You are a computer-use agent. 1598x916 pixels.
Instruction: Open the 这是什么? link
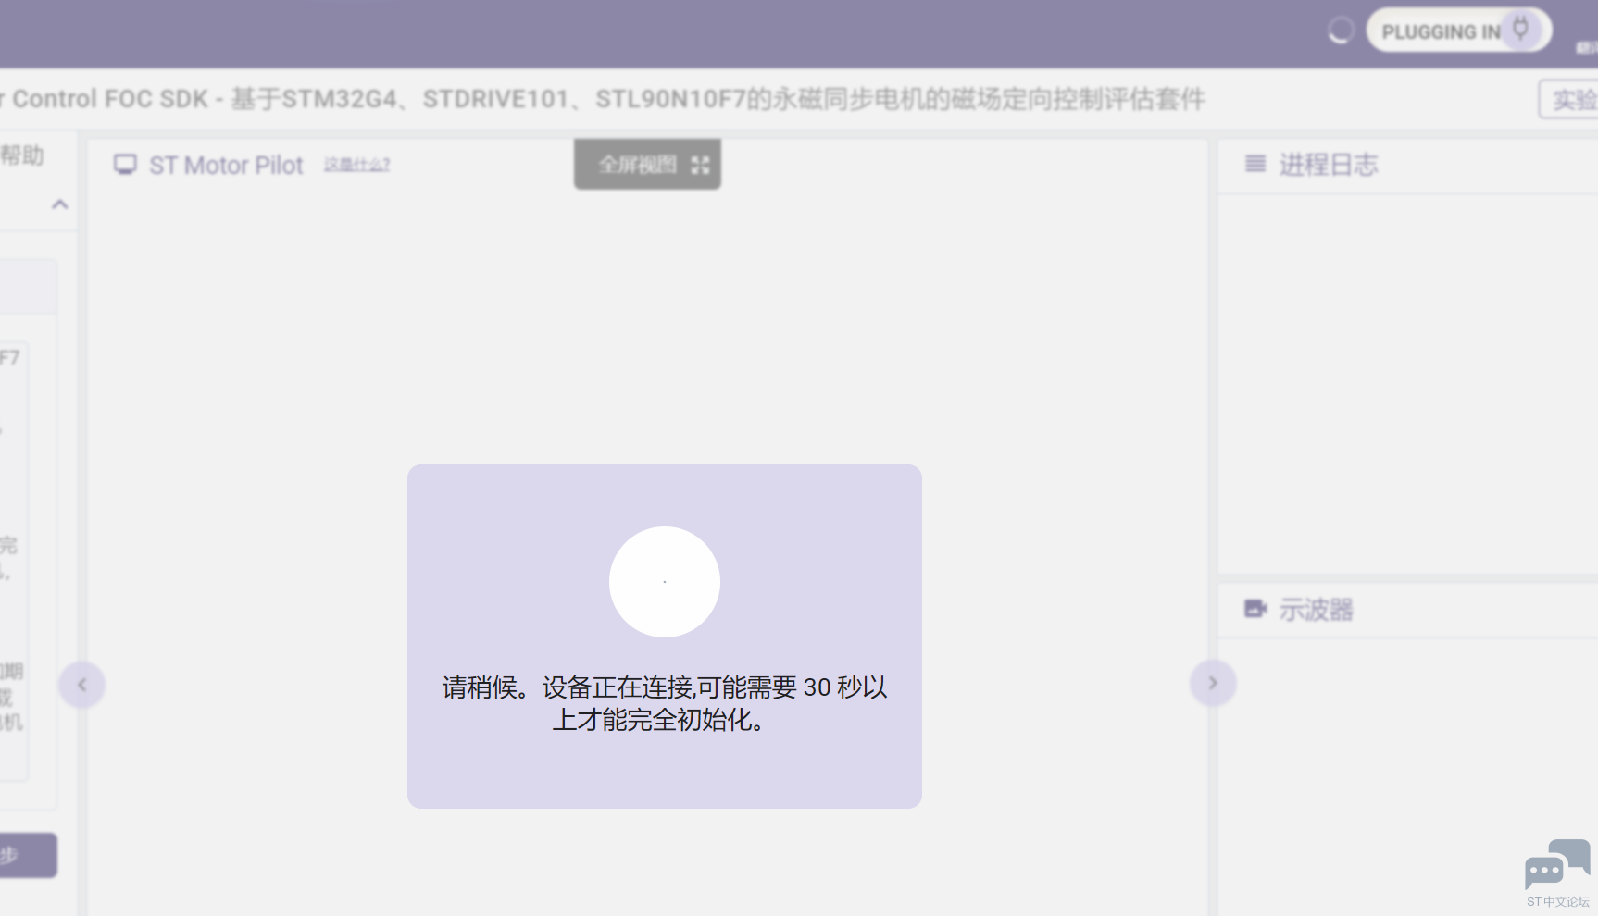[x=356, y=165]
